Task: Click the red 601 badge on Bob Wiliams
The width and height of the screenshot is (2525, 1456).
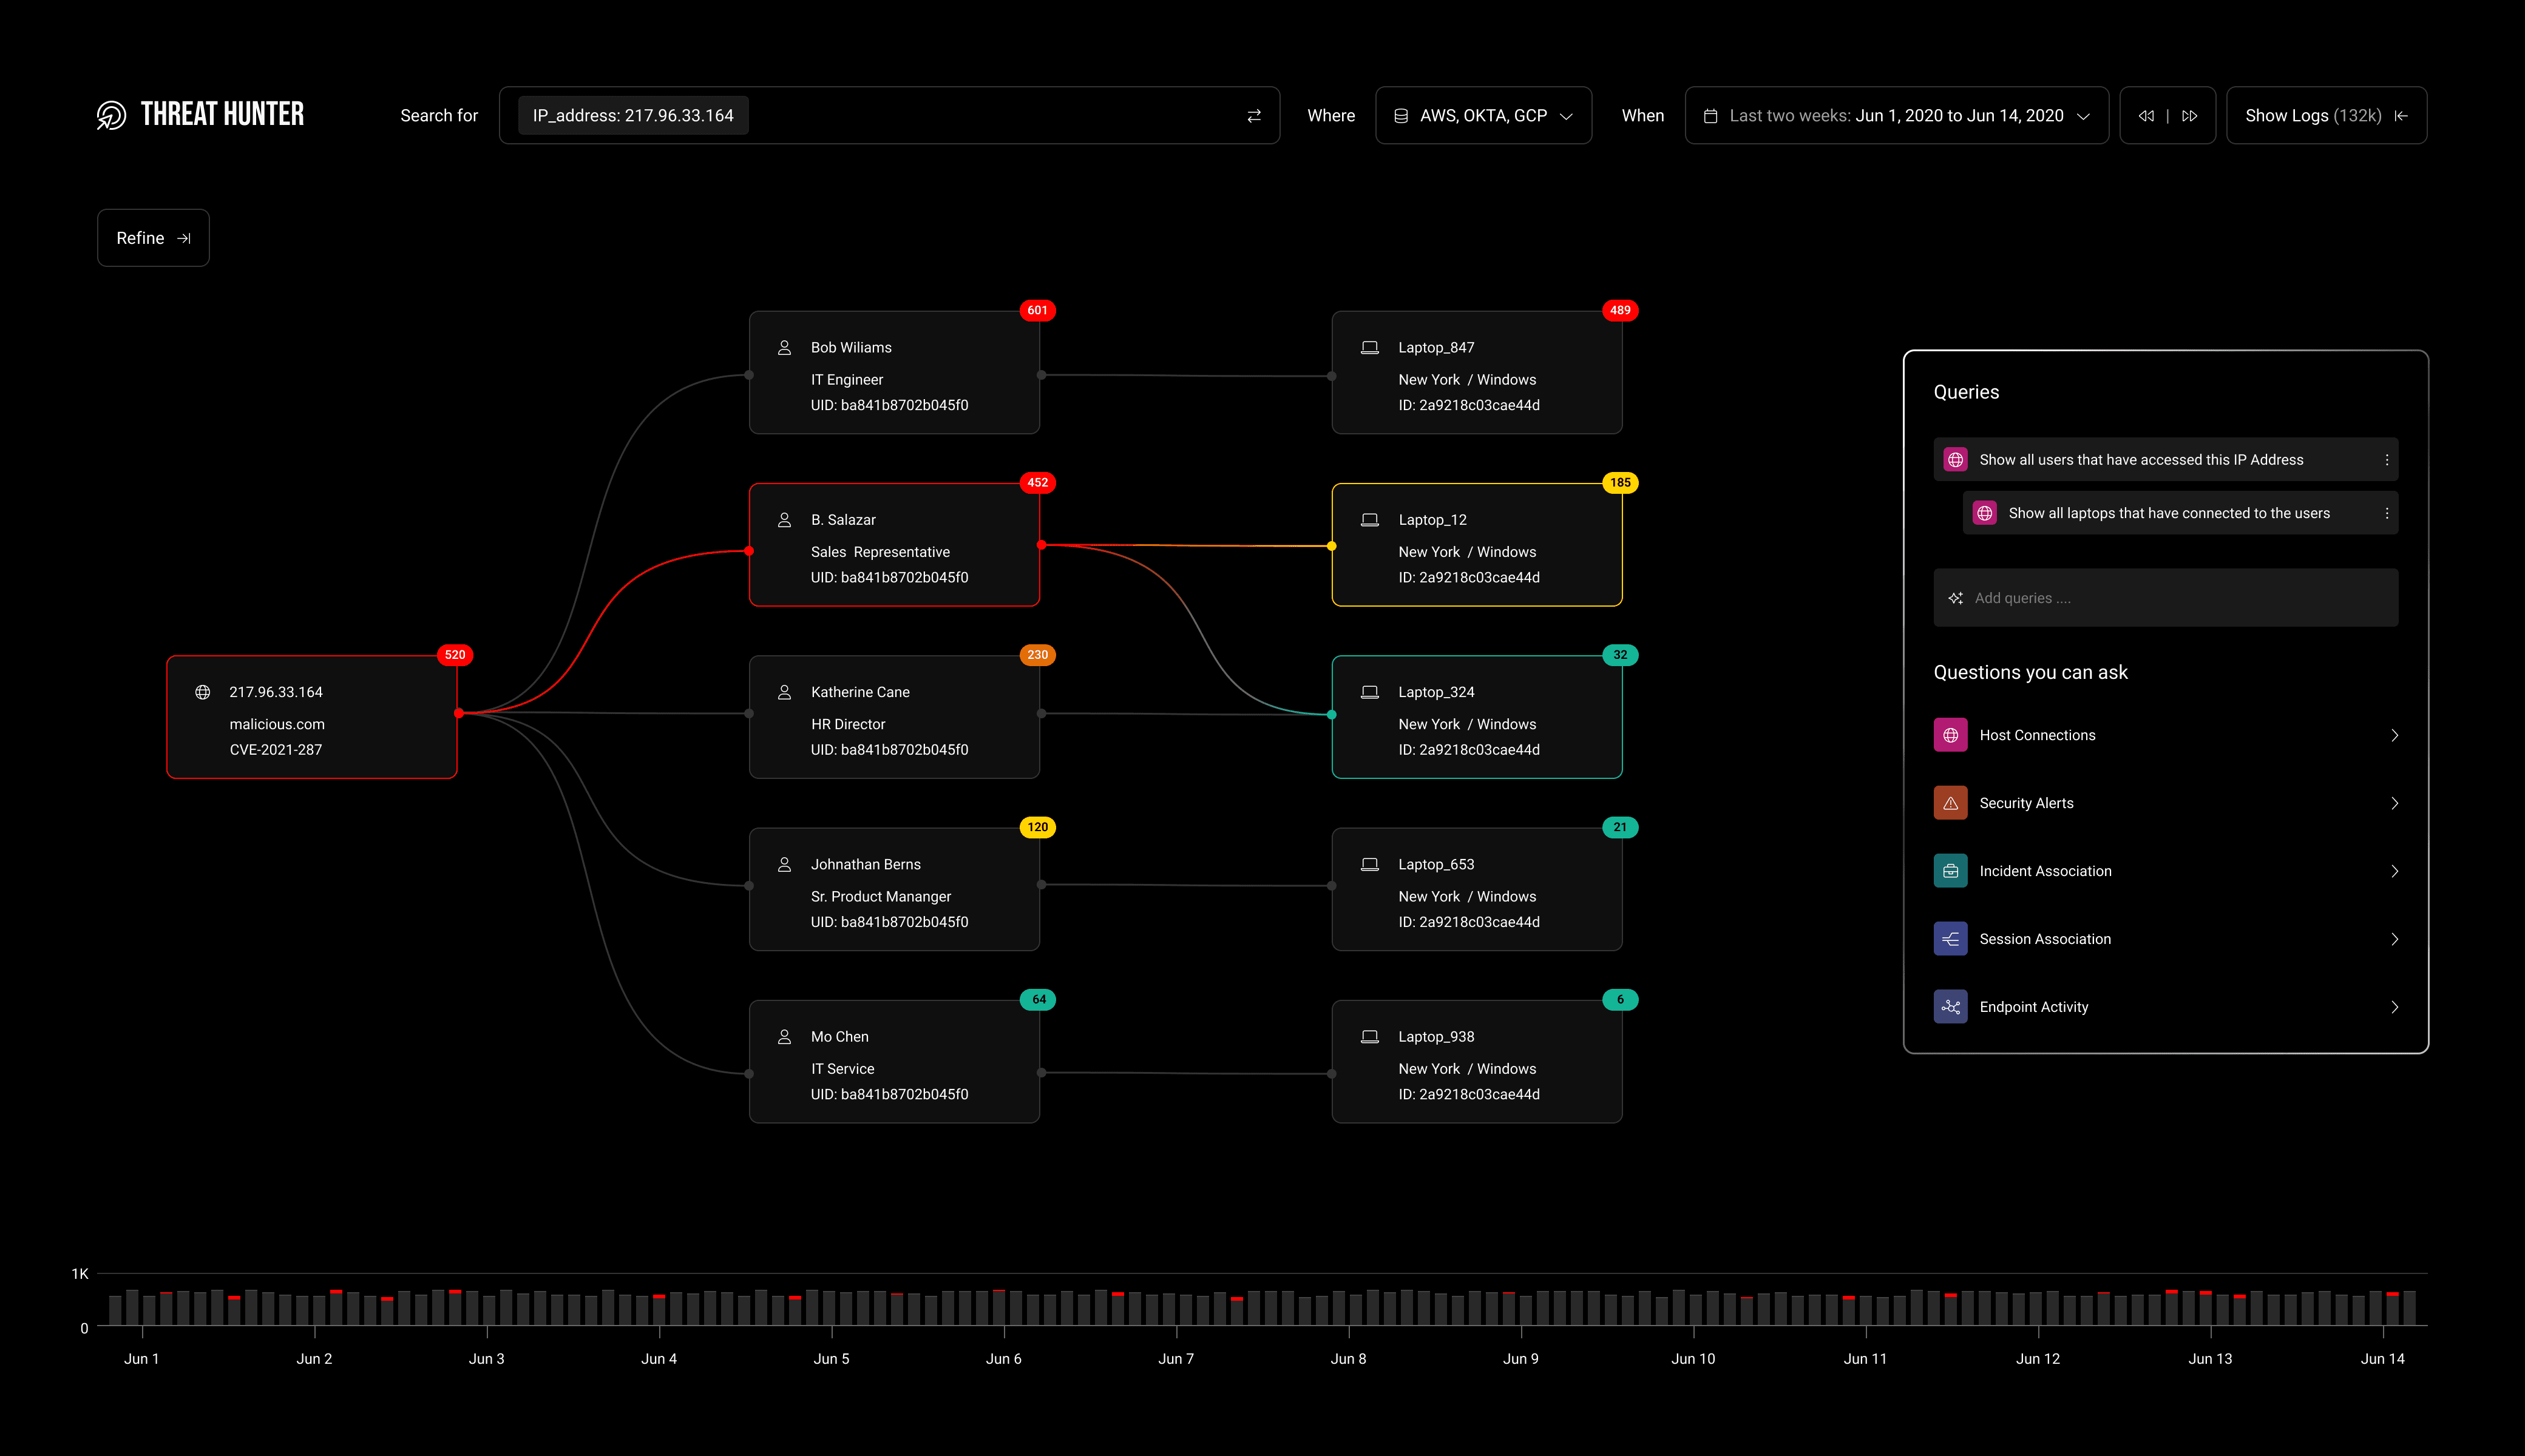Action: click(x=1037, y=310)
